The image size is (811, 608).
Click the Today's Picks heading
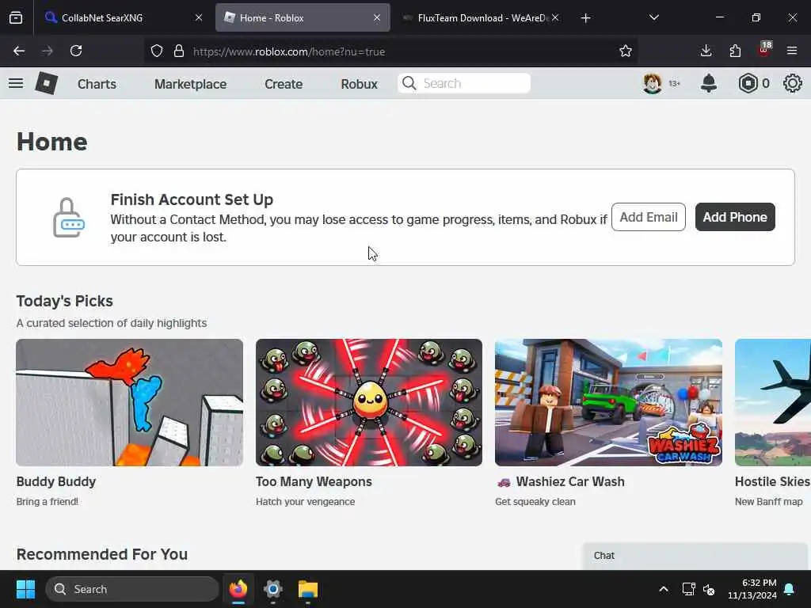click(65, 301)
